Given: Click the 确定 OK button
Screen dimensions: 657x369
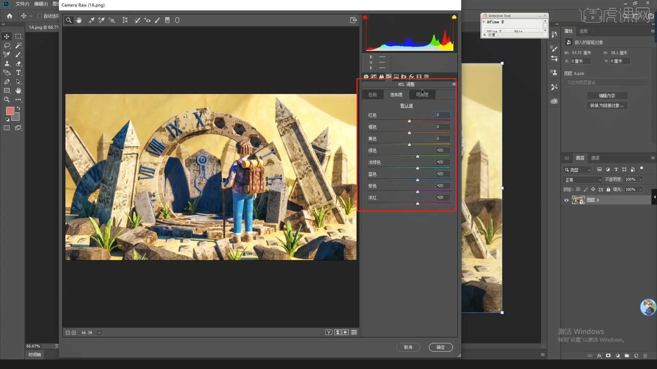Looking at the screenshot, I should [x=440, y=347].
